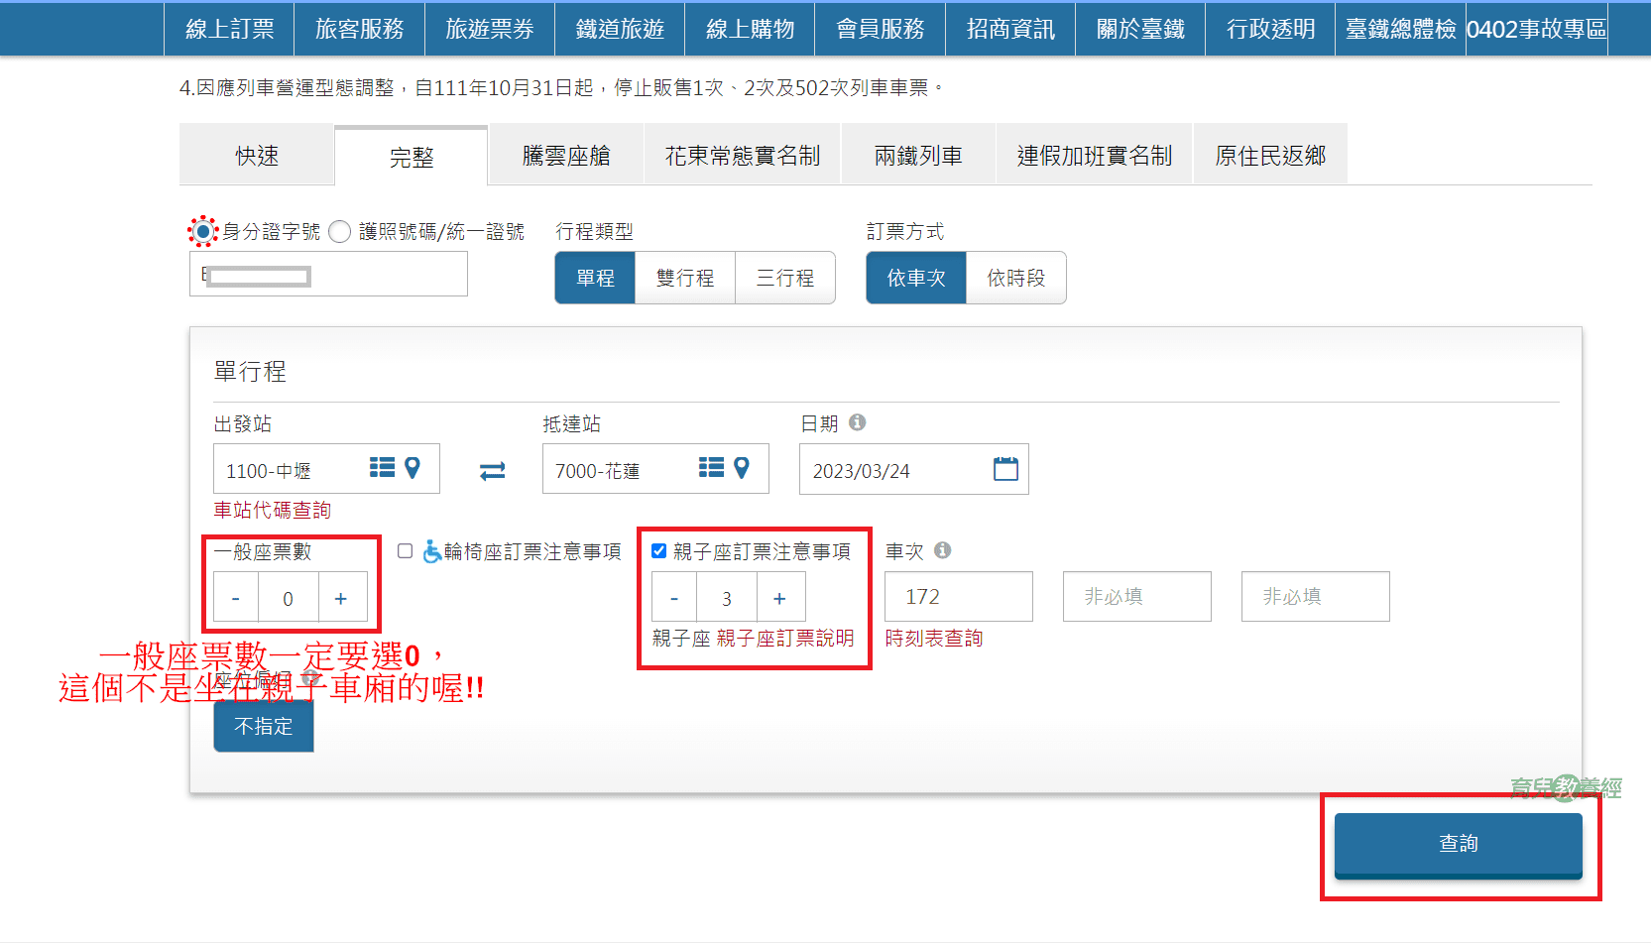Open 招商資訊 menu
Viewport: 1651px width, 943px height.
tap(1010, 29)
